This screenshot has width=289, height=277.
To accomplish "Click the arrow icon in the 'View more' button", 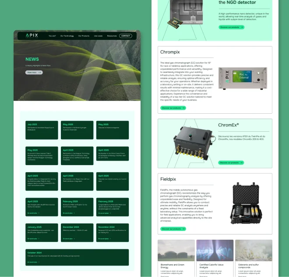I will [x=39, y=72].
